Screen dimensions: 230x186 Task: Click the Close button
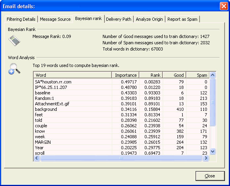pos(210,176)
